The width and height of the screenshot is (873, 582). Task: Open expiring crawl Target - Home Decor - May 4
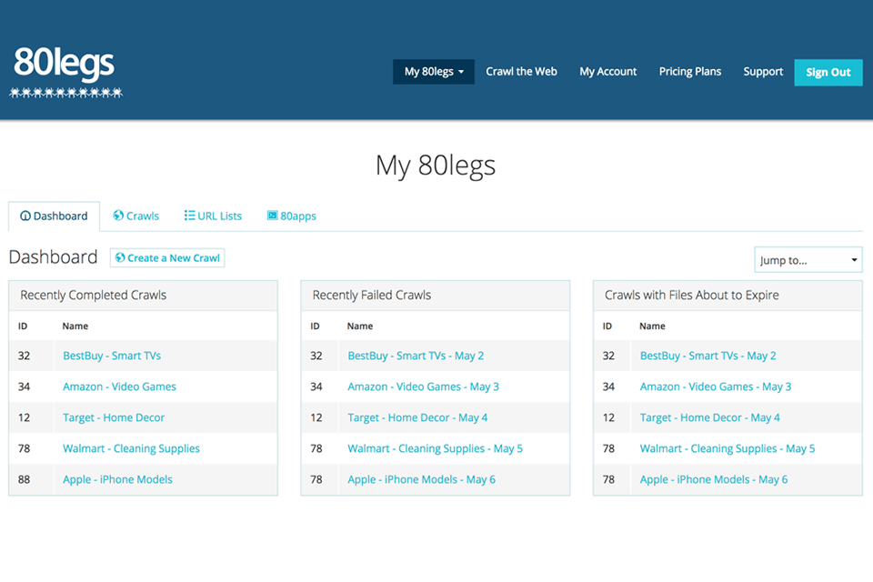tap(710, 417)
